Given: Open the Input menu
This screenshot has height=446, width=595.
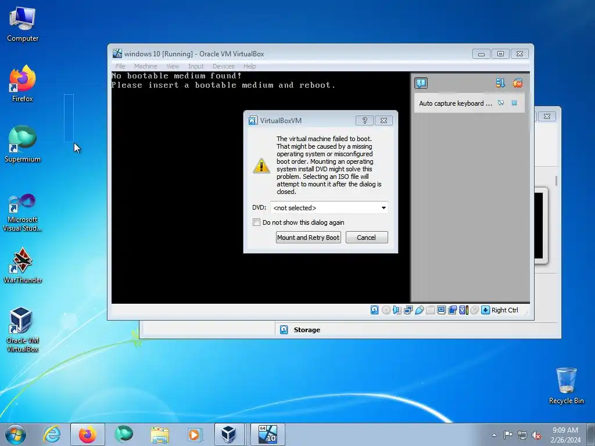Looking at the screenshot, I should [x=196, y=66].
